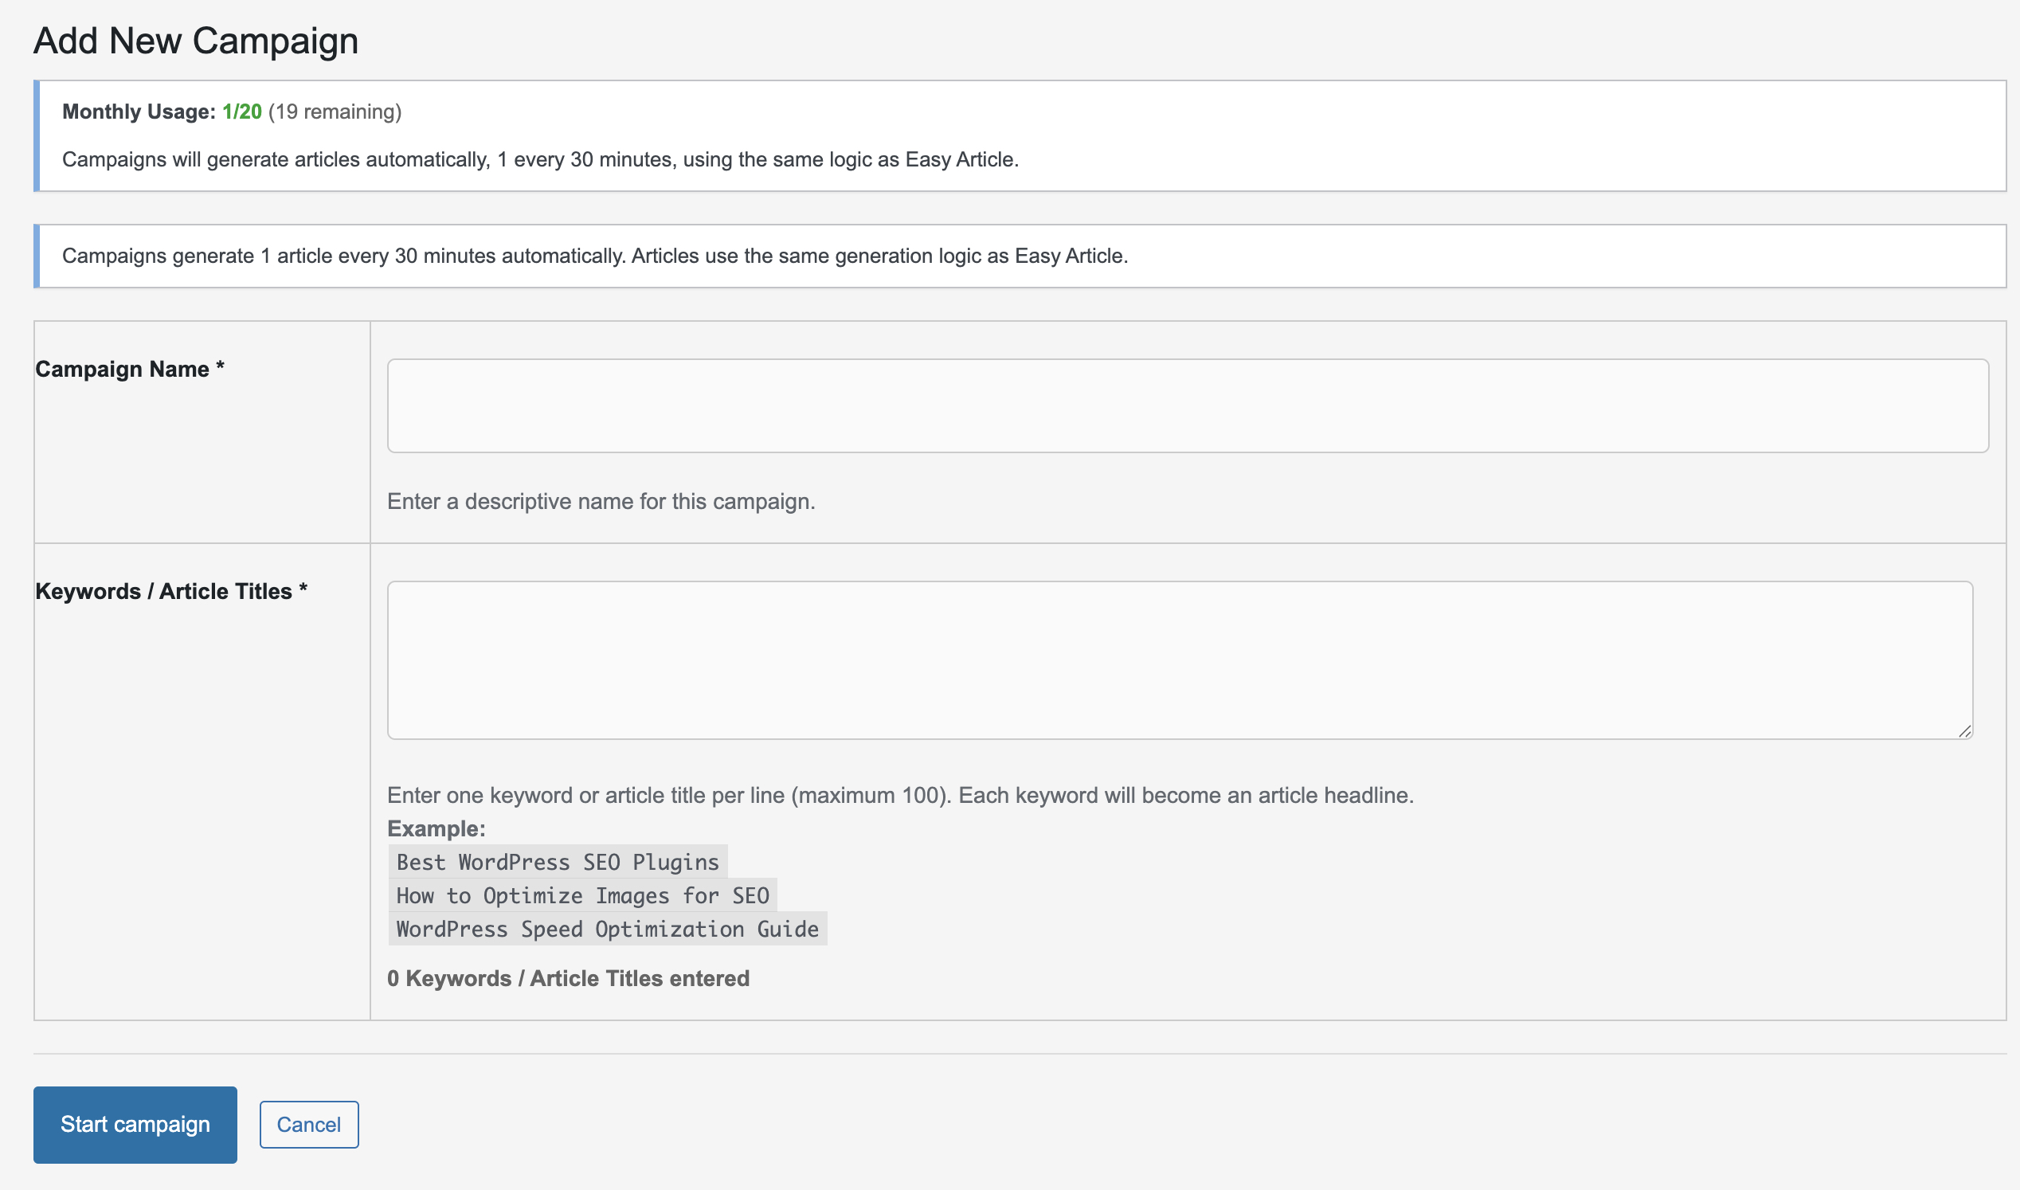
Task: Click the "Enter a descriptive name" help text
Action: tap(601, 501)
